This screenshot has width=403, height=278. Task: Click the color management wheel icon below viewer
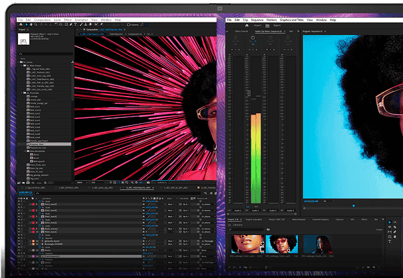click(132, 183)
